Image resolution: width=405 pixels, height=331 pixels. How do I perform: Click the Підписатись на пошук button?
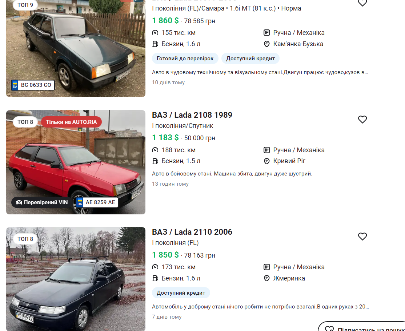362,327
